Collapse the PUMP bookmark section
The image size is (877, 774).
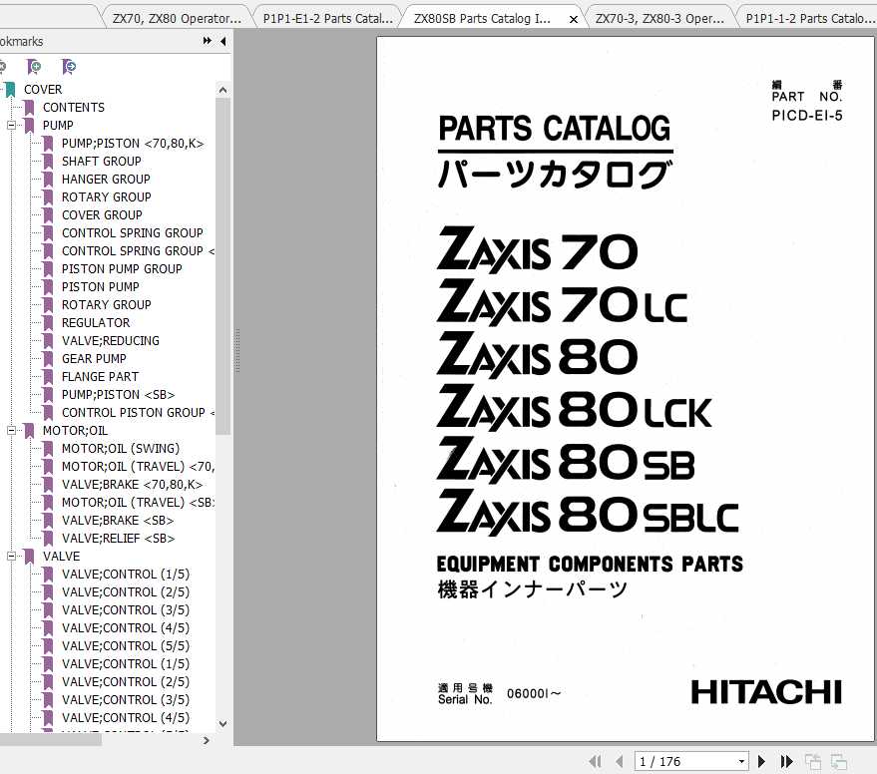tap(11, 125)
